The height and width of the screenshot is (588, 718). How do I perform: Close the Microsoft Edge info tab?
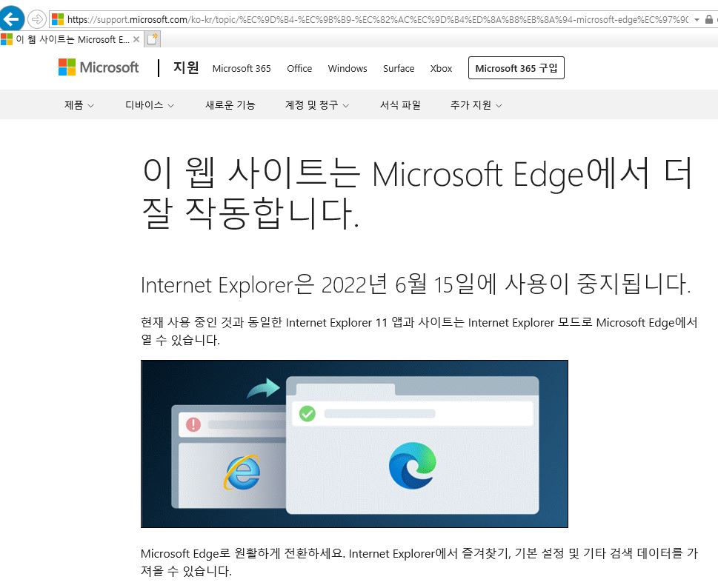coord(136,39)
